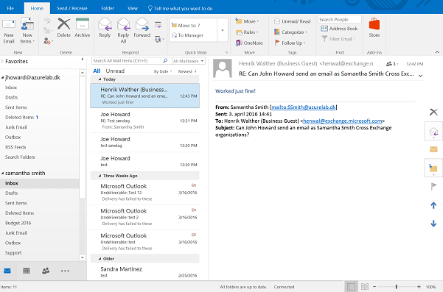
Task: Delete the selected message
Action: coord(64,28)
